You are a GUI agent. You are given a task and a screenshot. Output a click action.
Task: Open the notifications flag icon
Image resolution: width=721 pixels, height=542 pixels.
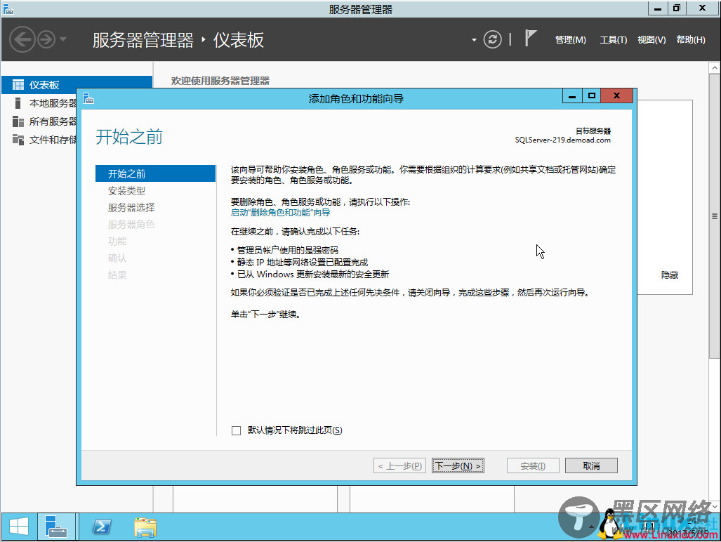click(530, 38)
